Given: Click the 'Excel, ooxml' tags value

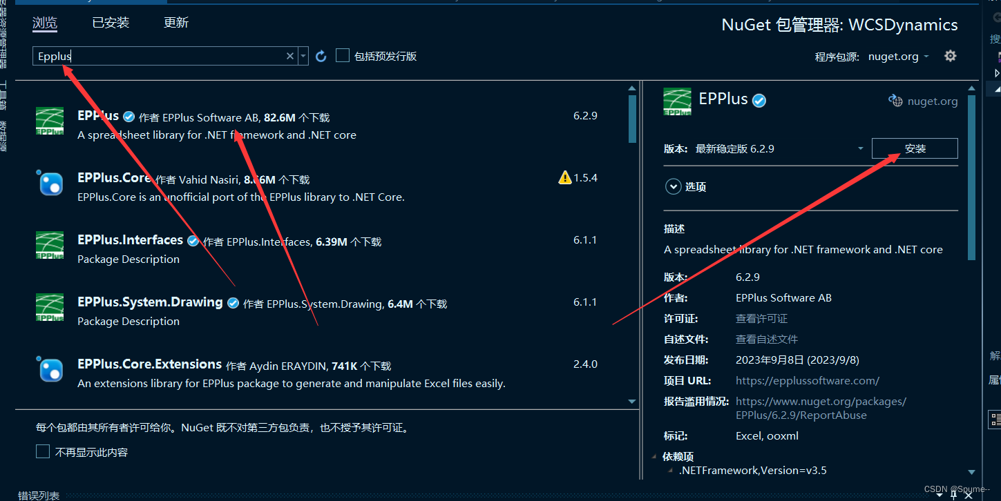Looking at the screenshot, I should click(x=767, y=436).
